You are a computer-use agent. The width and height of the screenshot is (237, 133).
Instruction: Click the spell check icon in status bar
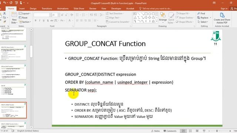[x=13, y=131]
